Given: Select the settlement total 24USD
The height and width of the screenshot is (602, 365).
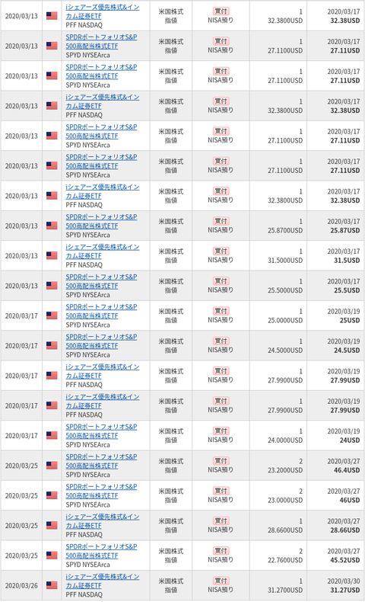Looking at the screenshot, I should [350, 440].
